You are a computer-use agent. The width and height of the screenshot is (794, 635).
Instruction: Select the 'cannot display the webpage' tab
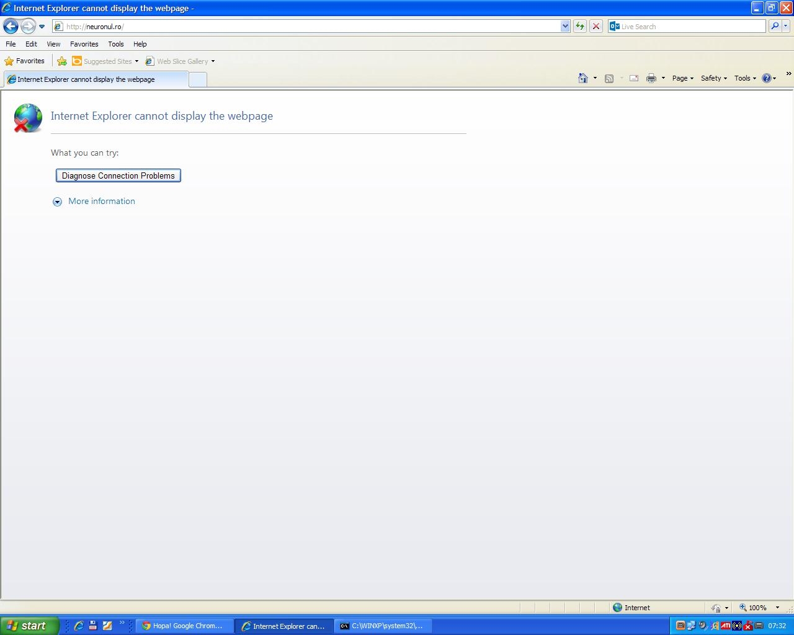(x=96, y=79)
